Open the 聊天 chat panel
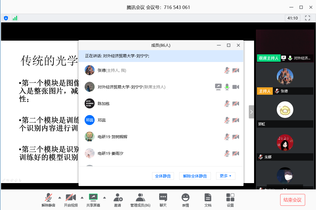The image size is (316, 210). (163, 199)
